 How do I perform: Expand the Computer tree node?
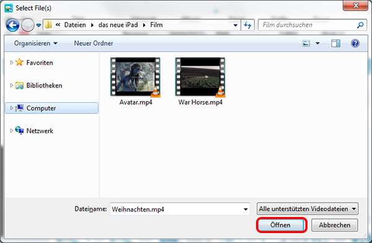pyautogui.click(x=11, y=108)
